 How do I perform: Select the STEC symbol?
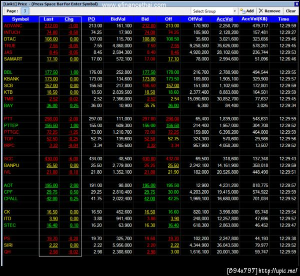pos(10,225)
